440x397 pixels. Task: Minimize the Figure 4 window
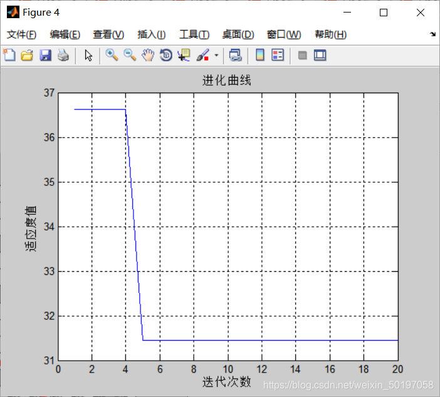347,13
